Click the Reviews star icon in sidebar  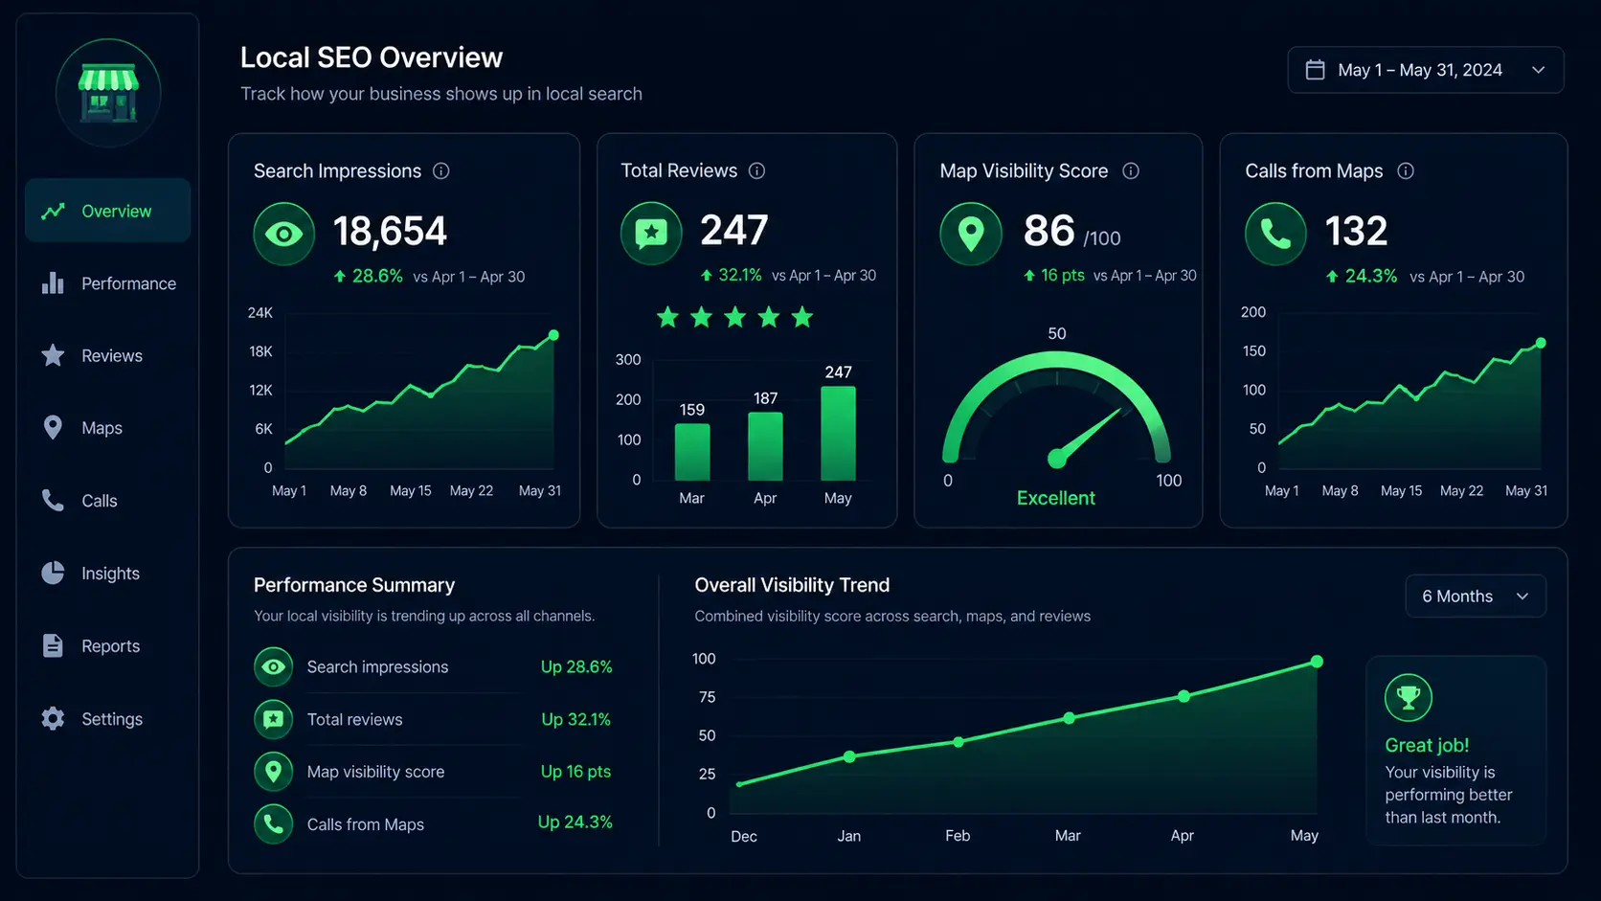pyautogui.click(x=53, y=355)
